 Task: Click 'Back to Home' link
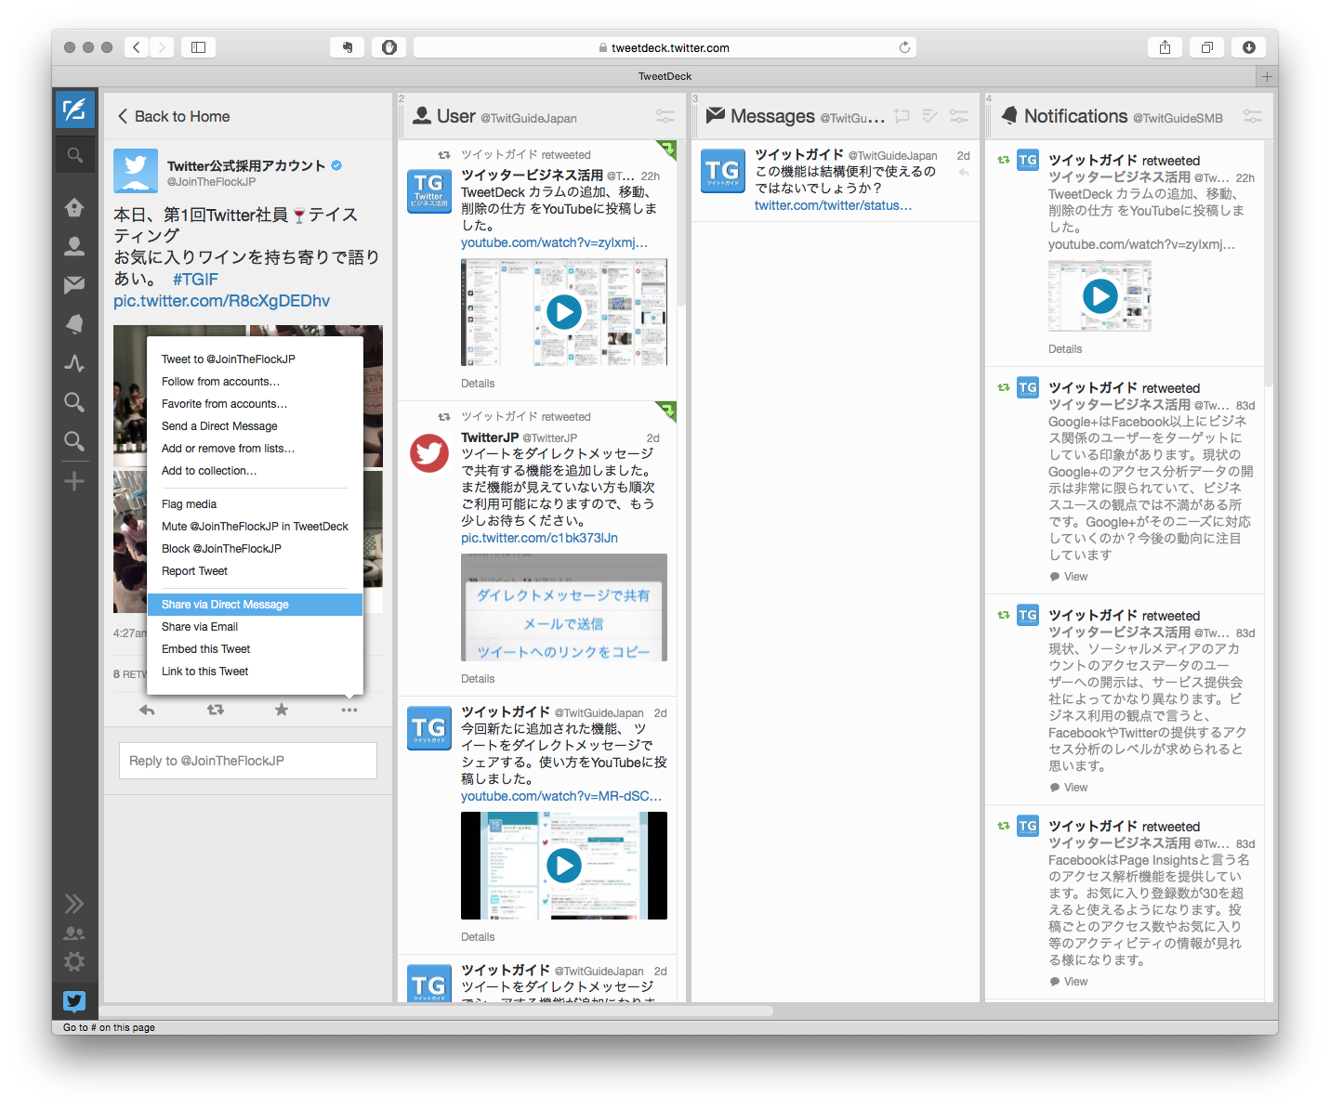tap(174, 116)
